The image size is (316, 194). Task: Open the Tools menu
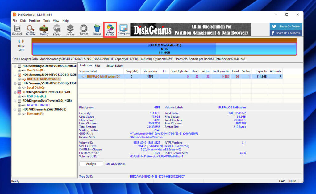tap(46, 21)
